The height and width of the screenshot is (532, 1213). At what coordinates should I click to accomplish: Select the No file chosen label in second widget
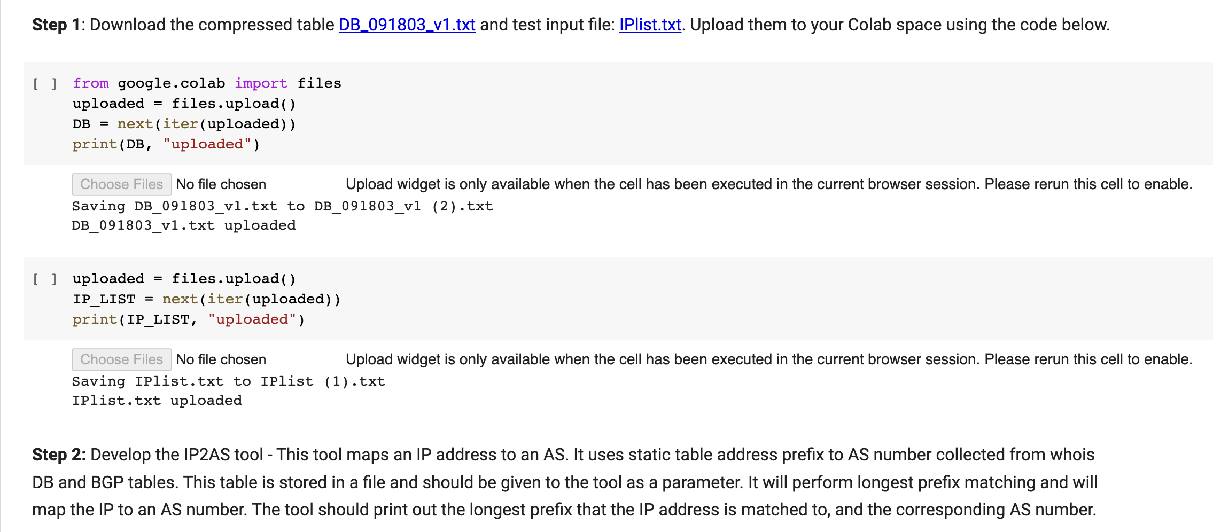click(221, 359)
